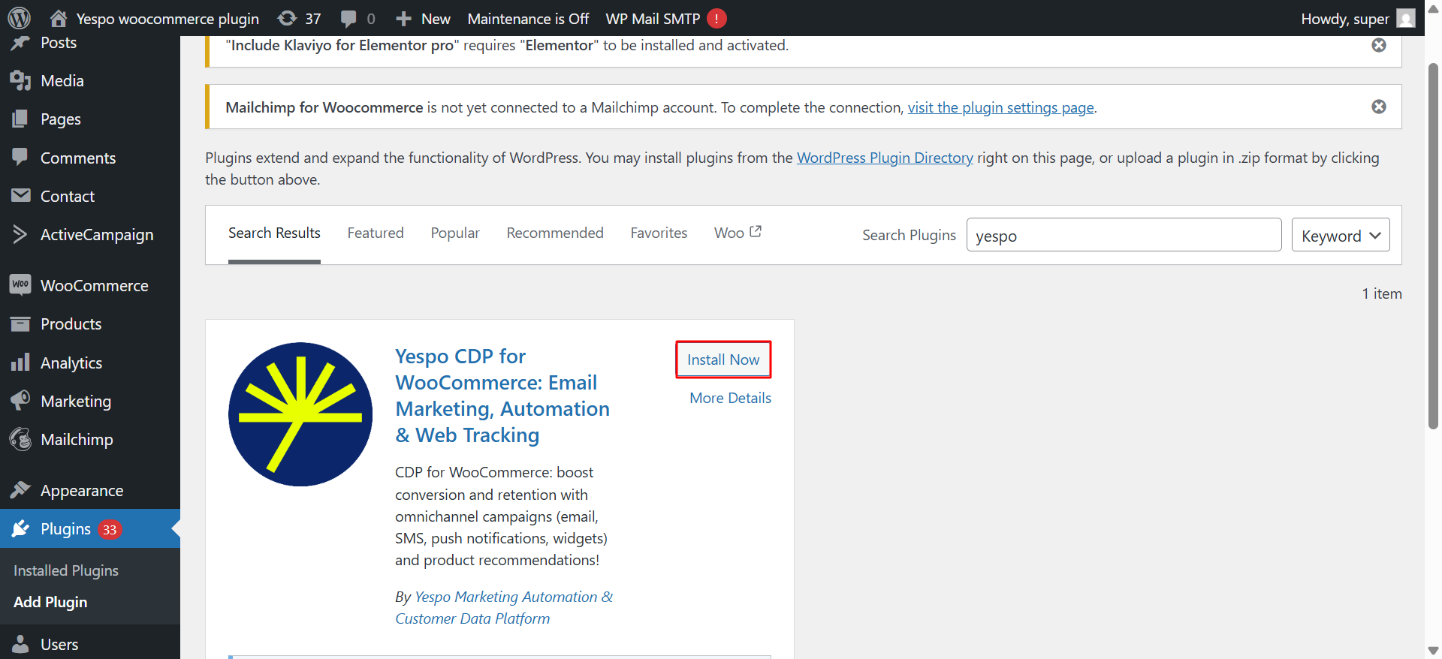Switch to the Popular tab
Image resolution: width=1442 pixels, height=659 pixels.
455,233
